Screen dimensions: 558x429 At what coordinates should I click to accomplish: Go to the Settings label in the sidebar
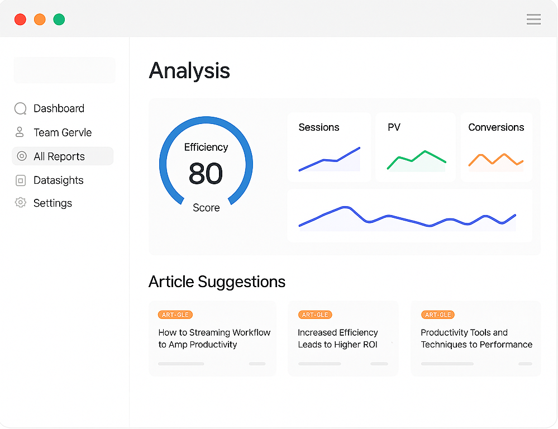pyautogui.click(x=53, y=203)
